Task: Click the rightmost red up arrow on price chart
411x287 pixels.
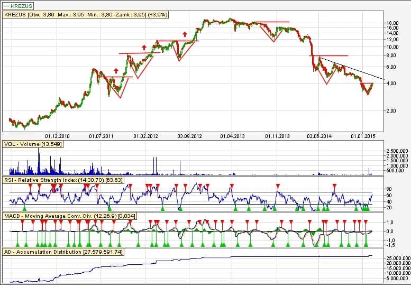Action: [x=185, y=34]
